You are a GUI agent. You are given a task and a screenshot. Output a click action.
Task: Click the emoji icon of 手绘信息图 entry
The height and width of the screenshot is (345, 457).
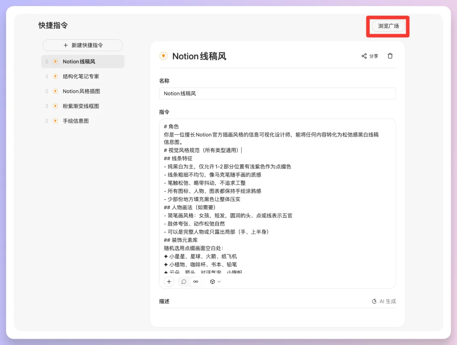pos(55,121)
